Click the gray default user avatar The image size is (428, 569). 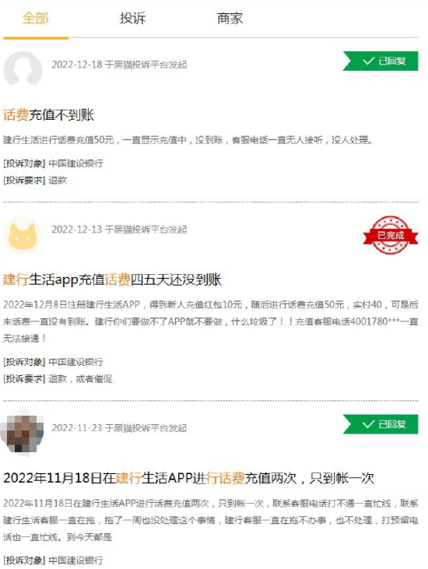tap(23, 69)
